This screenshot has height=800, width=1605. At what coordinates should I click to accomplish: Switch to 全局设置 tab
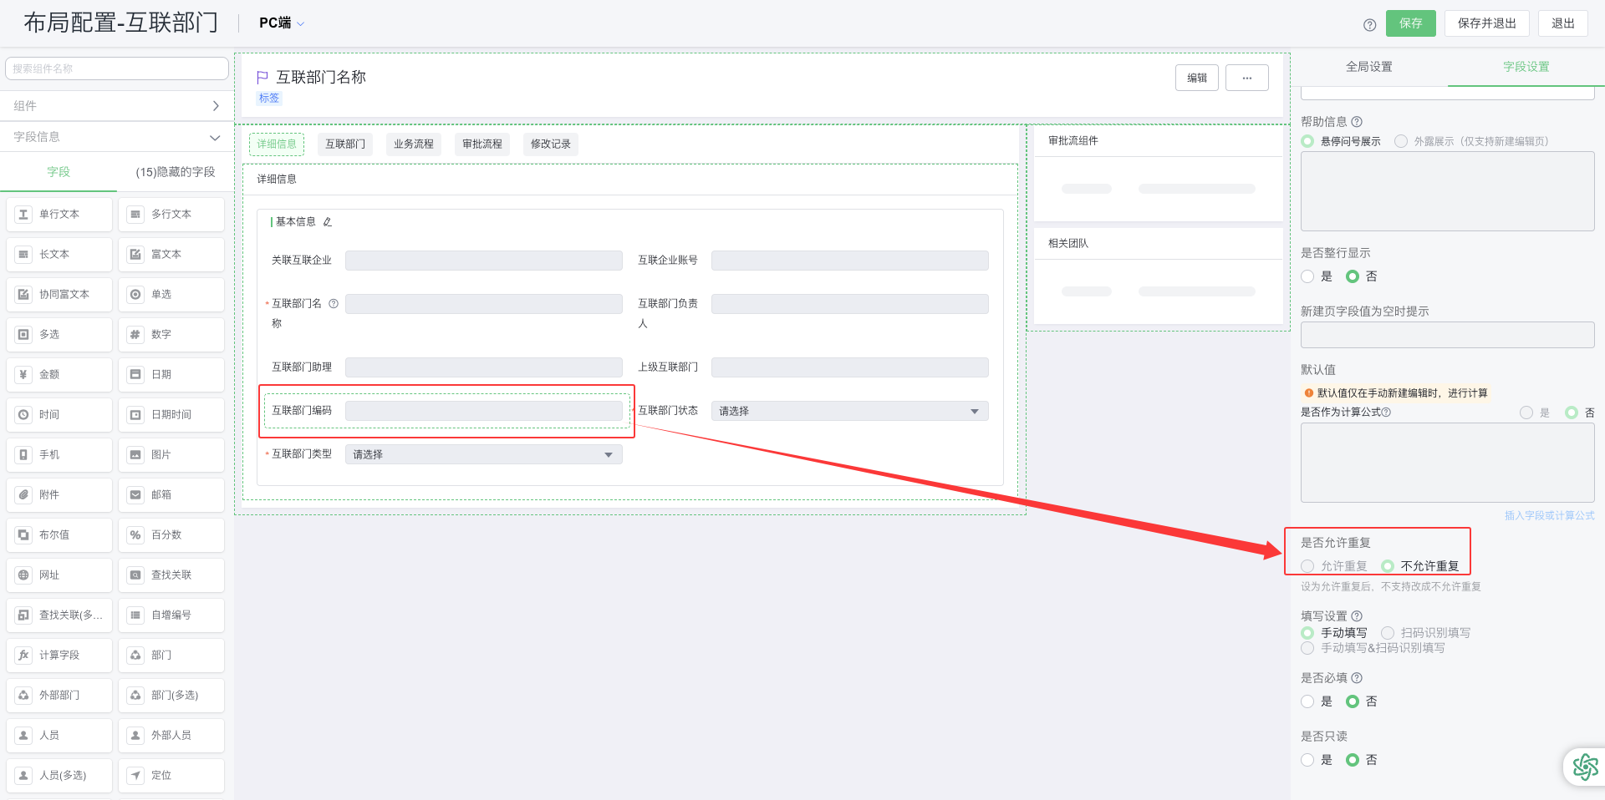pos(1368,67)
